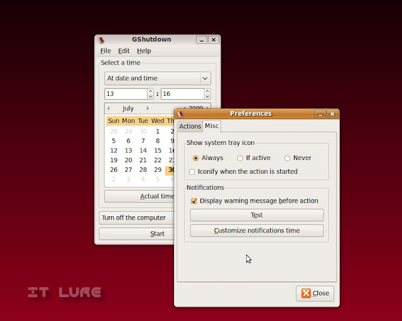Click the Start button in GShutdown
Screen dimensions: 402x321
coord(136,234)
